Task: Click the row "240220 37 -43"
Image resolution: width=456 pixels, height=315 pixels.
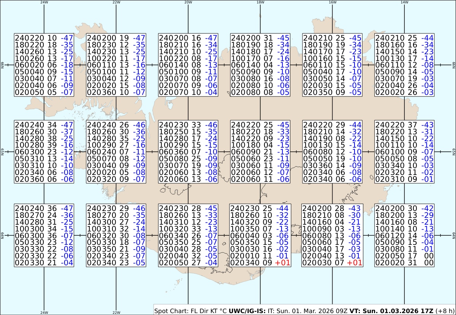Action: [x=405, y=124]
